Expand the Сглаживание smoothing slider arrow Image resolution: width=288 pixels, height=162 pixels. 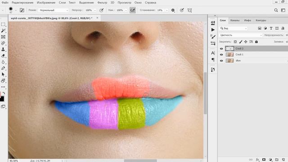[166, 10]
